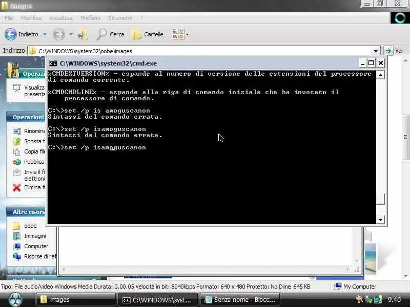Open the Visualizza menu
Screen dimensions: 410x307
point(61,18)
